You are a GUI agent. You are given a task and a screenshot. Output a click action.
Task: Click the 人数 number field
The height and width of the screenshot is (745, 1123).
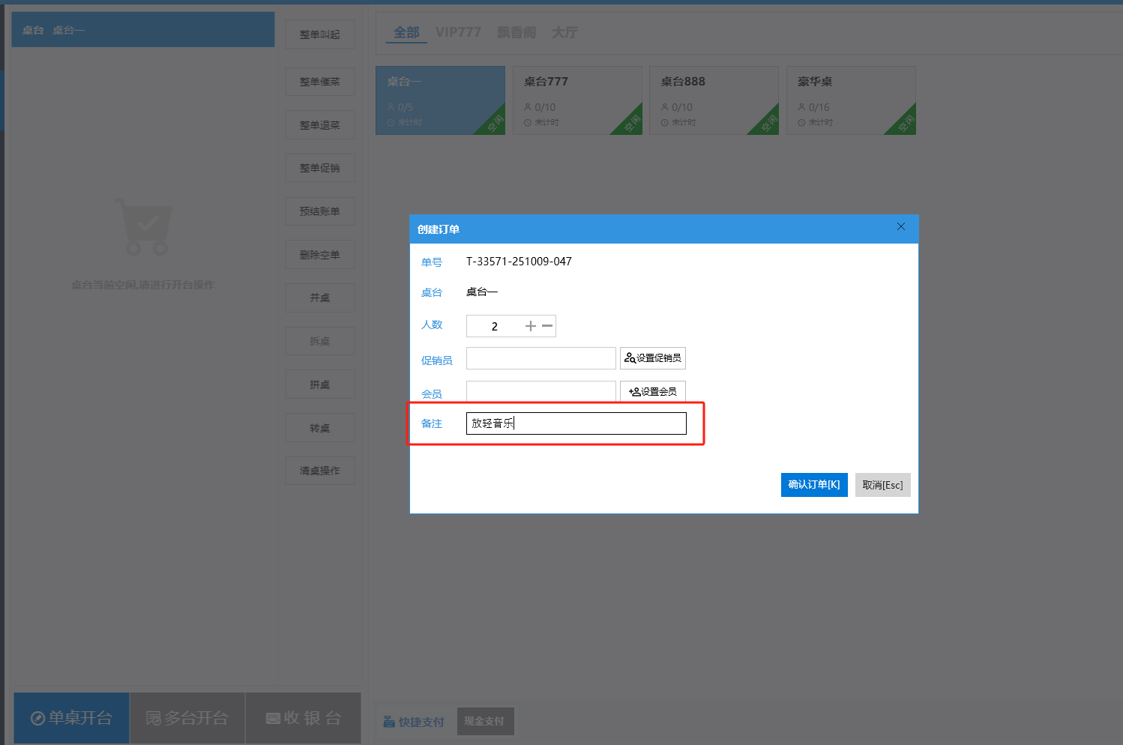[495, 326]
